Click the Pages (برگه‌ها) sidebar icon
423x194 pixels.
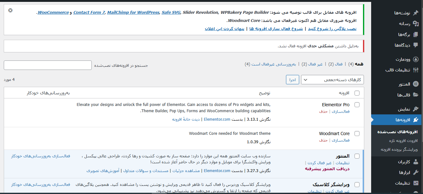point(415,34)
